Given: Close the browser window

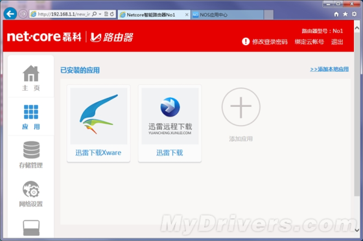Looking at the screenshot, I should click(352, 4).
